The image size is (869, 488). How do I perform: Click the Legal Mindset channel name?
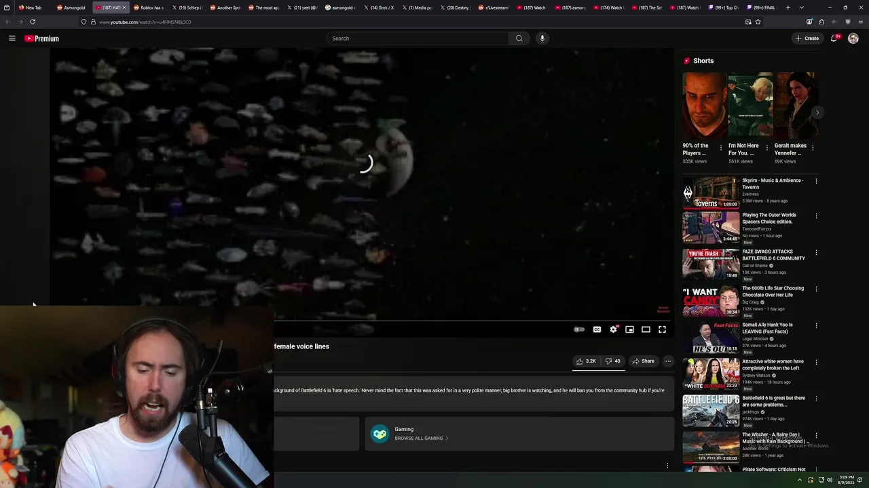coord(756,339)
